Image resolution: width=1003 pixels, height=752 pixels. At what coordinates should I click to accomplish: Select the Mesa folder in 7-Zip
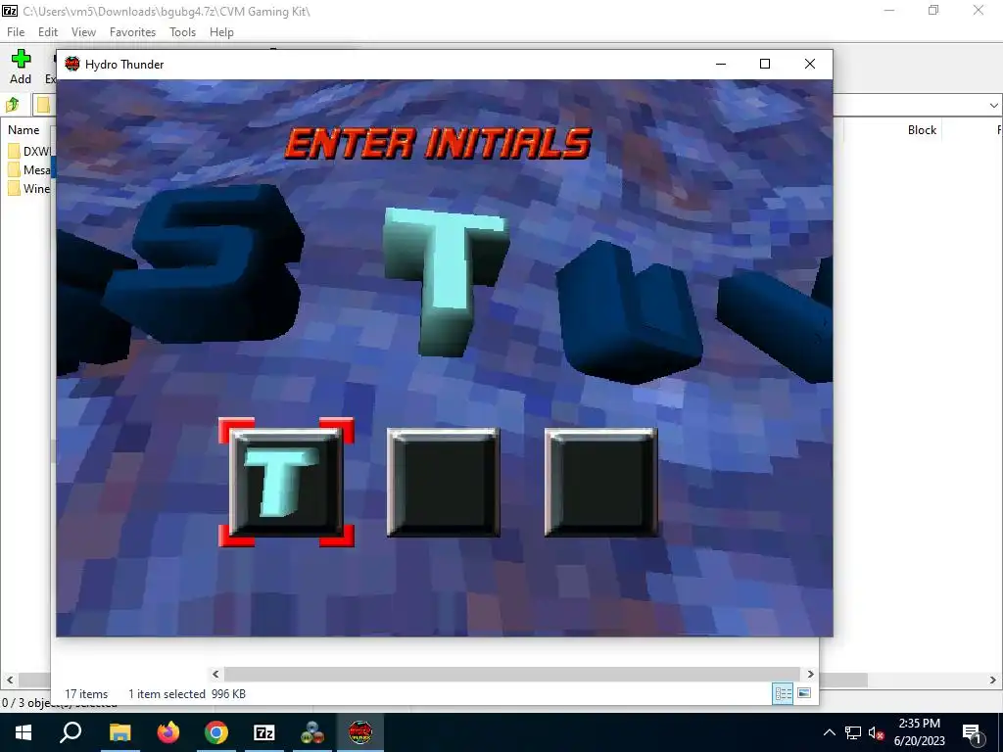pos(29,170)
